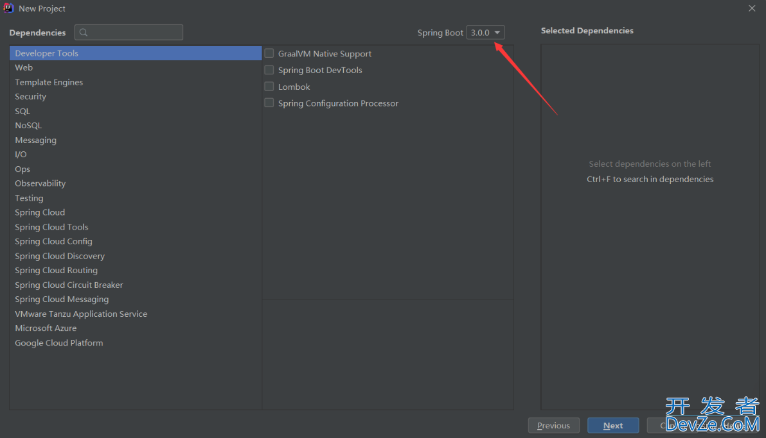Click the GraalVM Native Support label
The image size is (766, 438).
(325, 54)
